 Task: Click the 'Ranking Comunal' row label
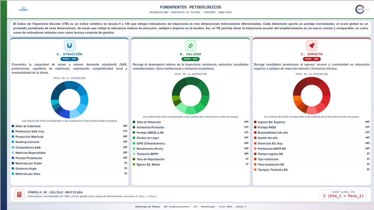(27, 142)
